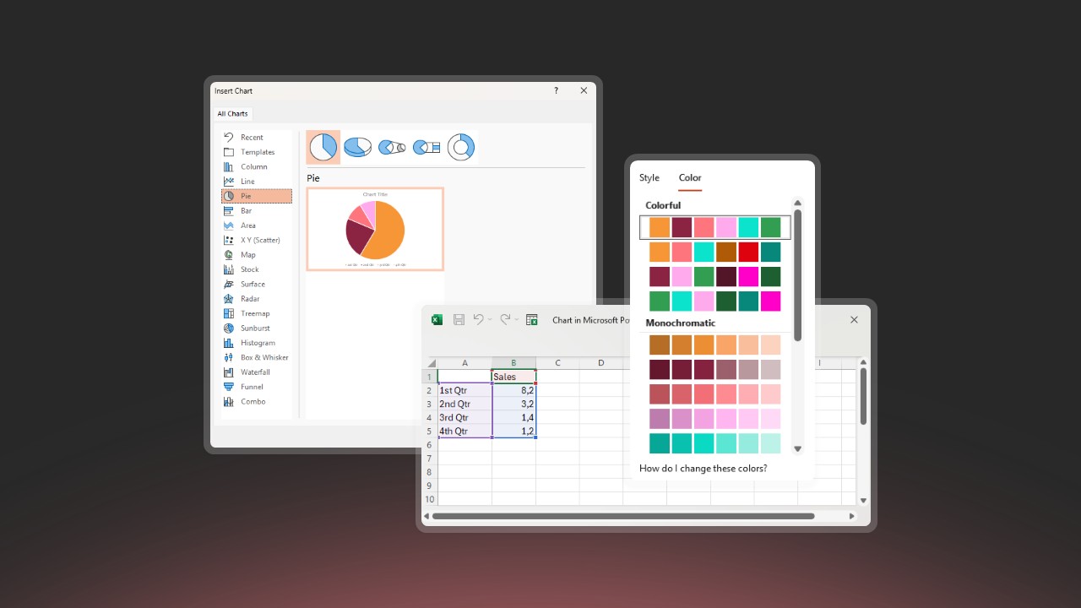Select the Funnel chart type
The image size is (1081, 608).
[257, 387]
